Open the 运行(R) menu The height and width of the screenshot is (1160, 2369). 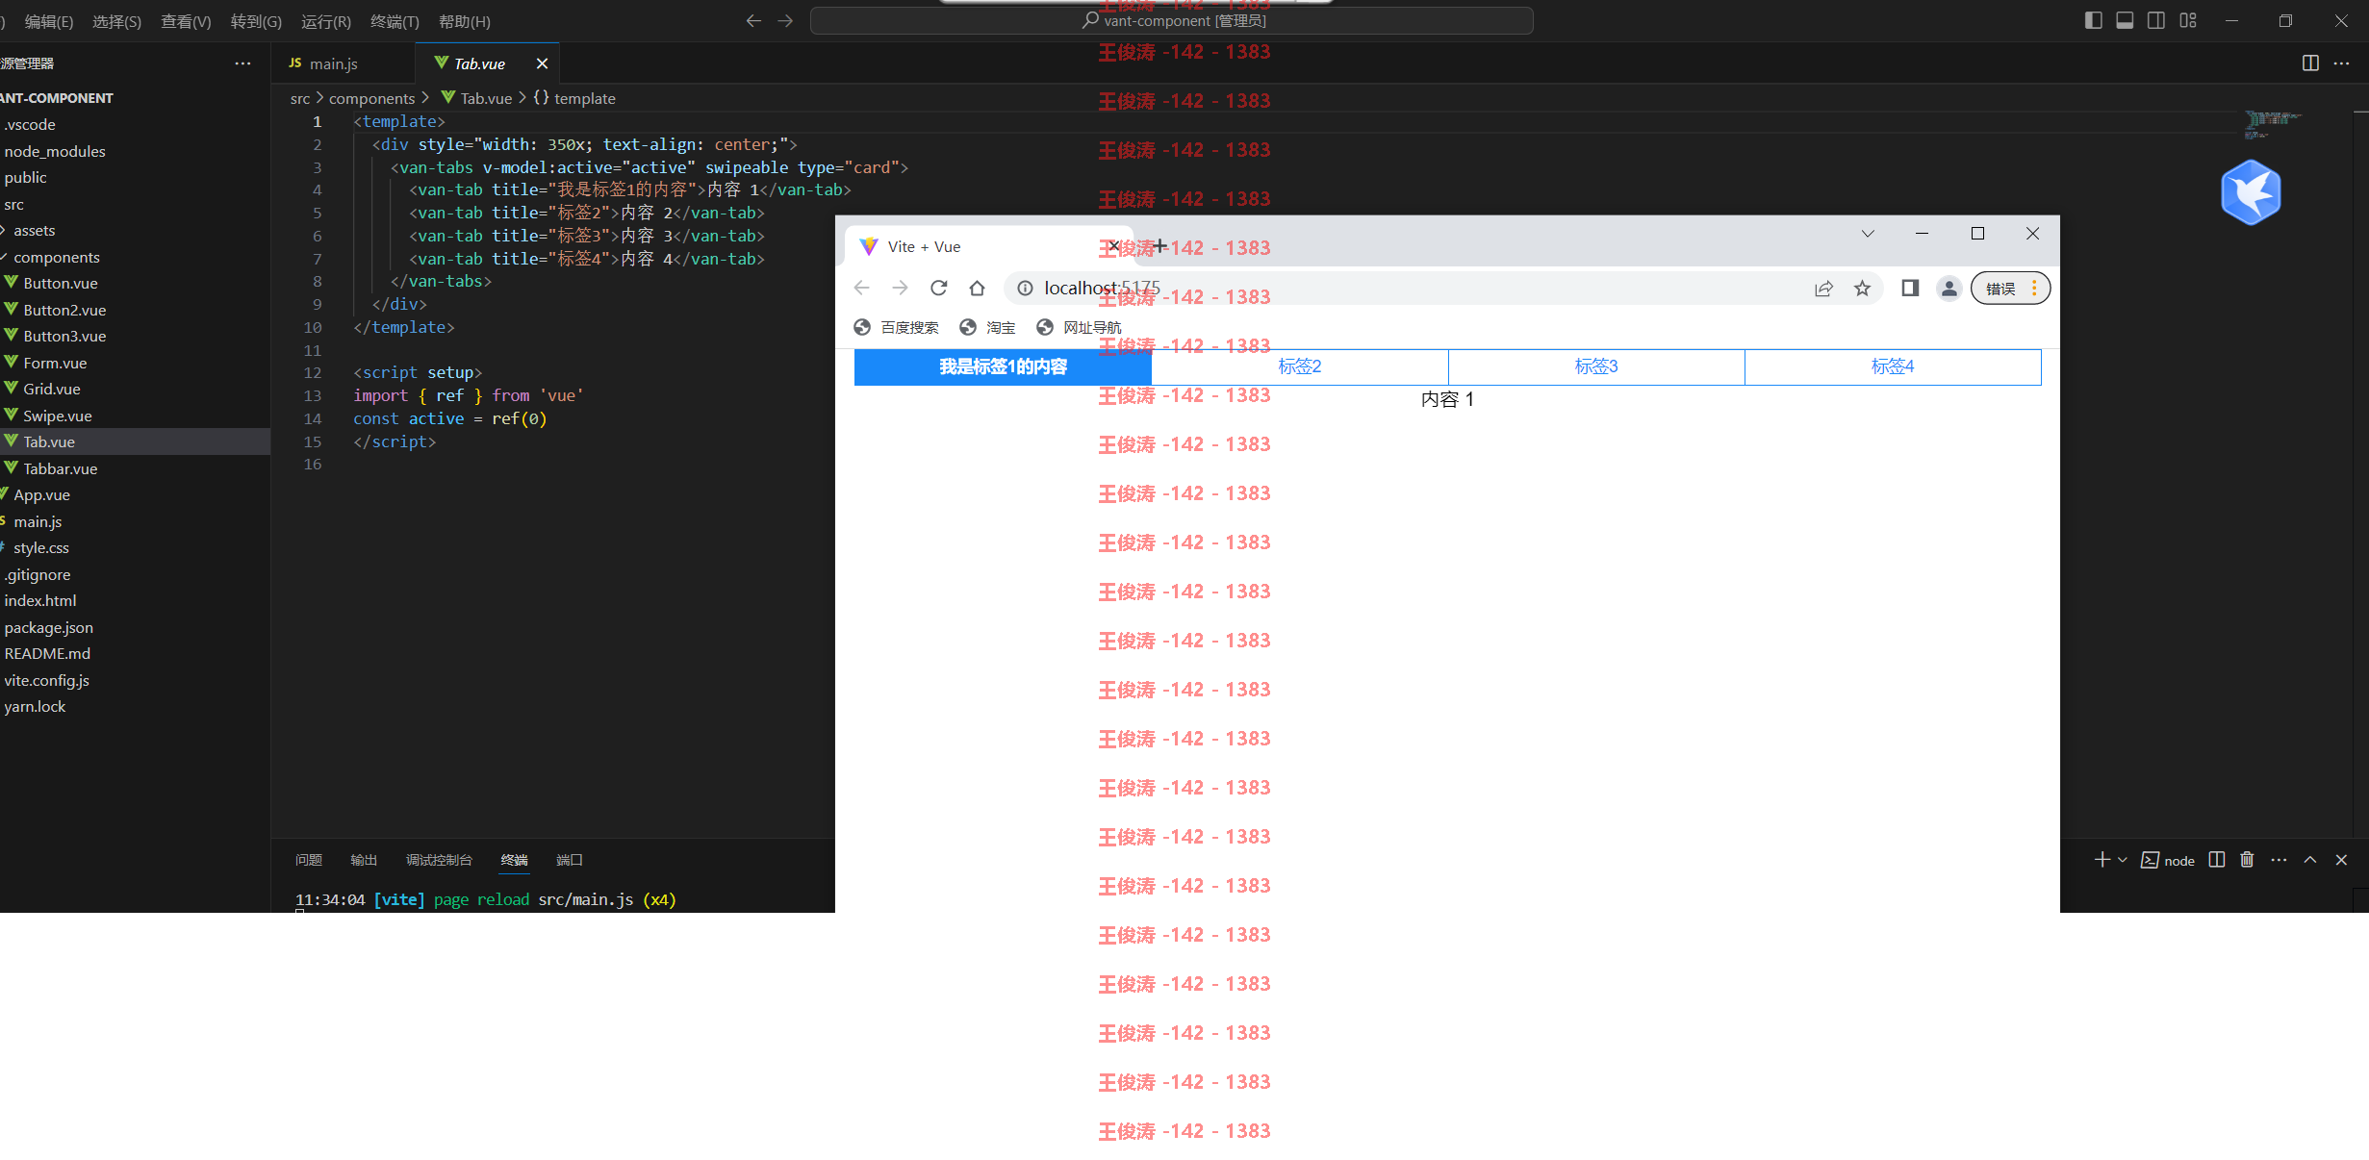pos(326,21)
